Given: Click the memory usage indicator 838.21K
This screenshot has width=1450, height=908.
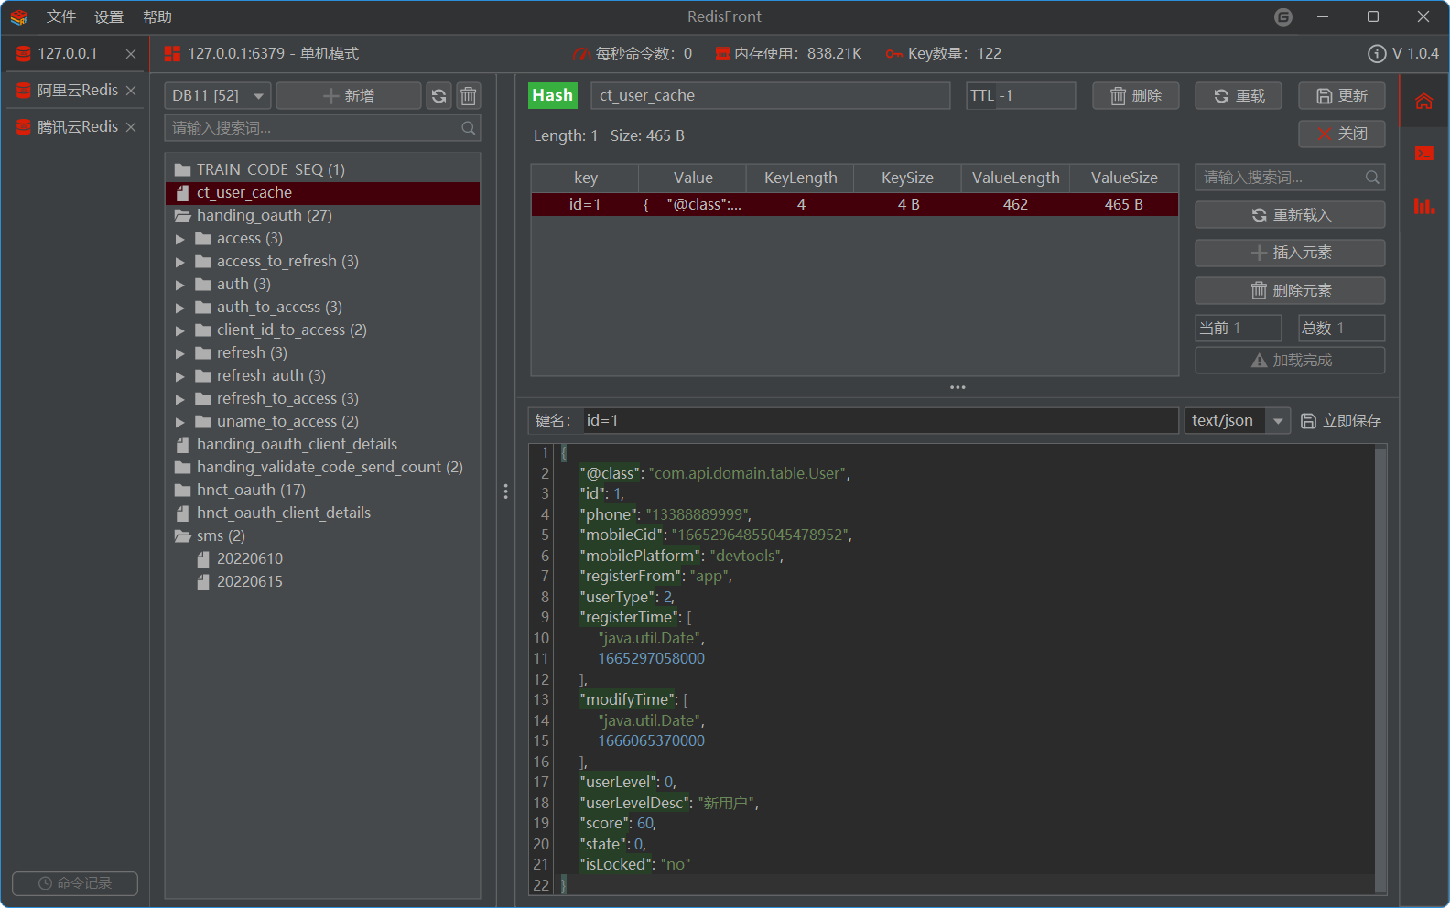Looking at the screenshot, I should point(788,54).
